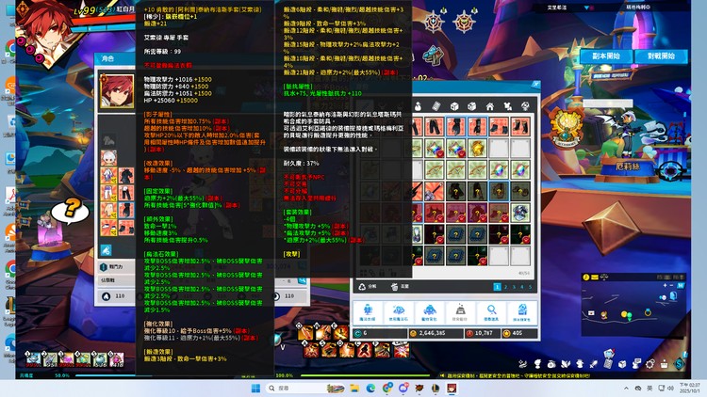Click the 戰鬥力 button in character panel

point(116,268)
